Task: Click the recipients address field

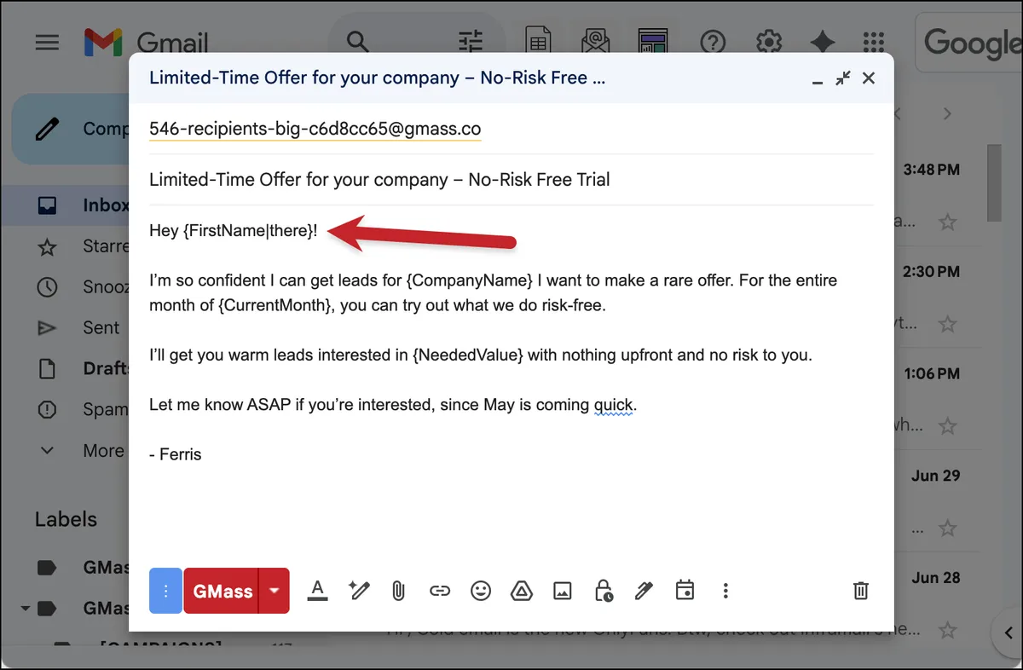Action: tap(511, 129)
